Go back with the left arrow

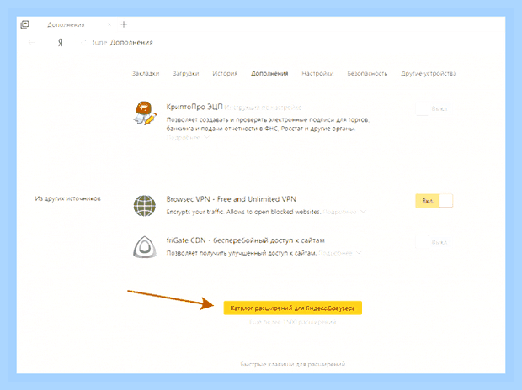click(32, 42)
